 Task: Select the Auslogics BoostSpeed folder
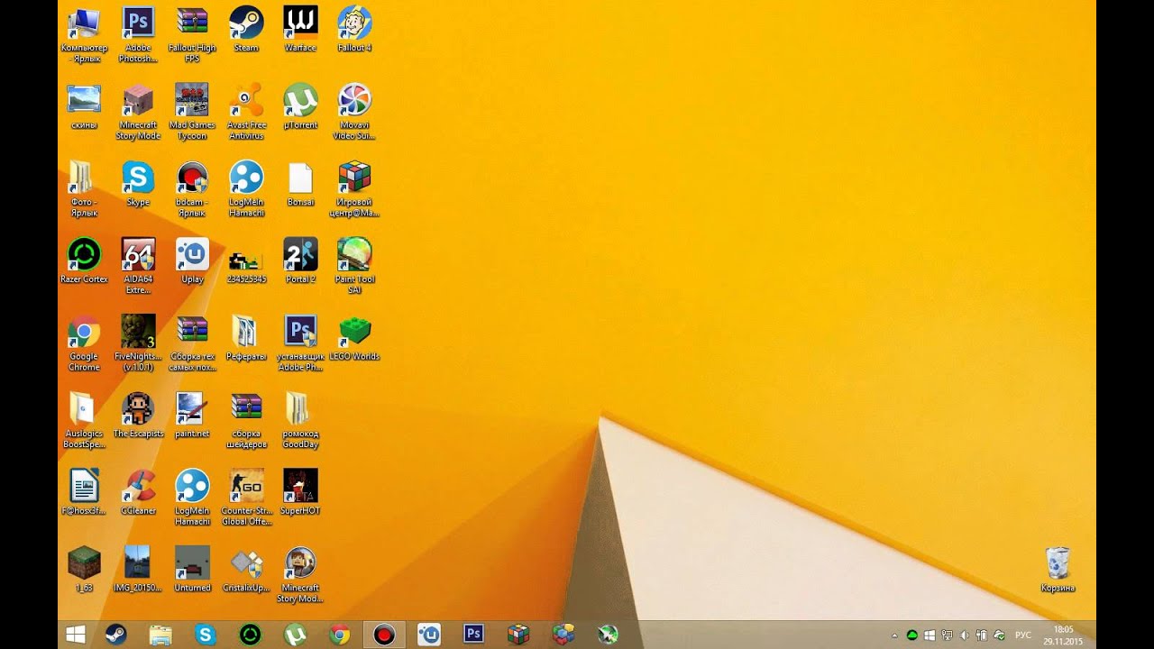[x=84, y=421]
